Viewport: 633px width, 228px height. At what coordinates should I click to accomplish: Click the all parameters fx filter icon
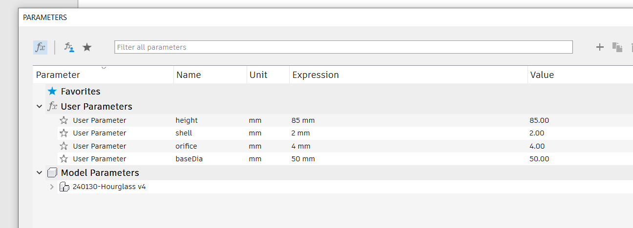point(40,47)
